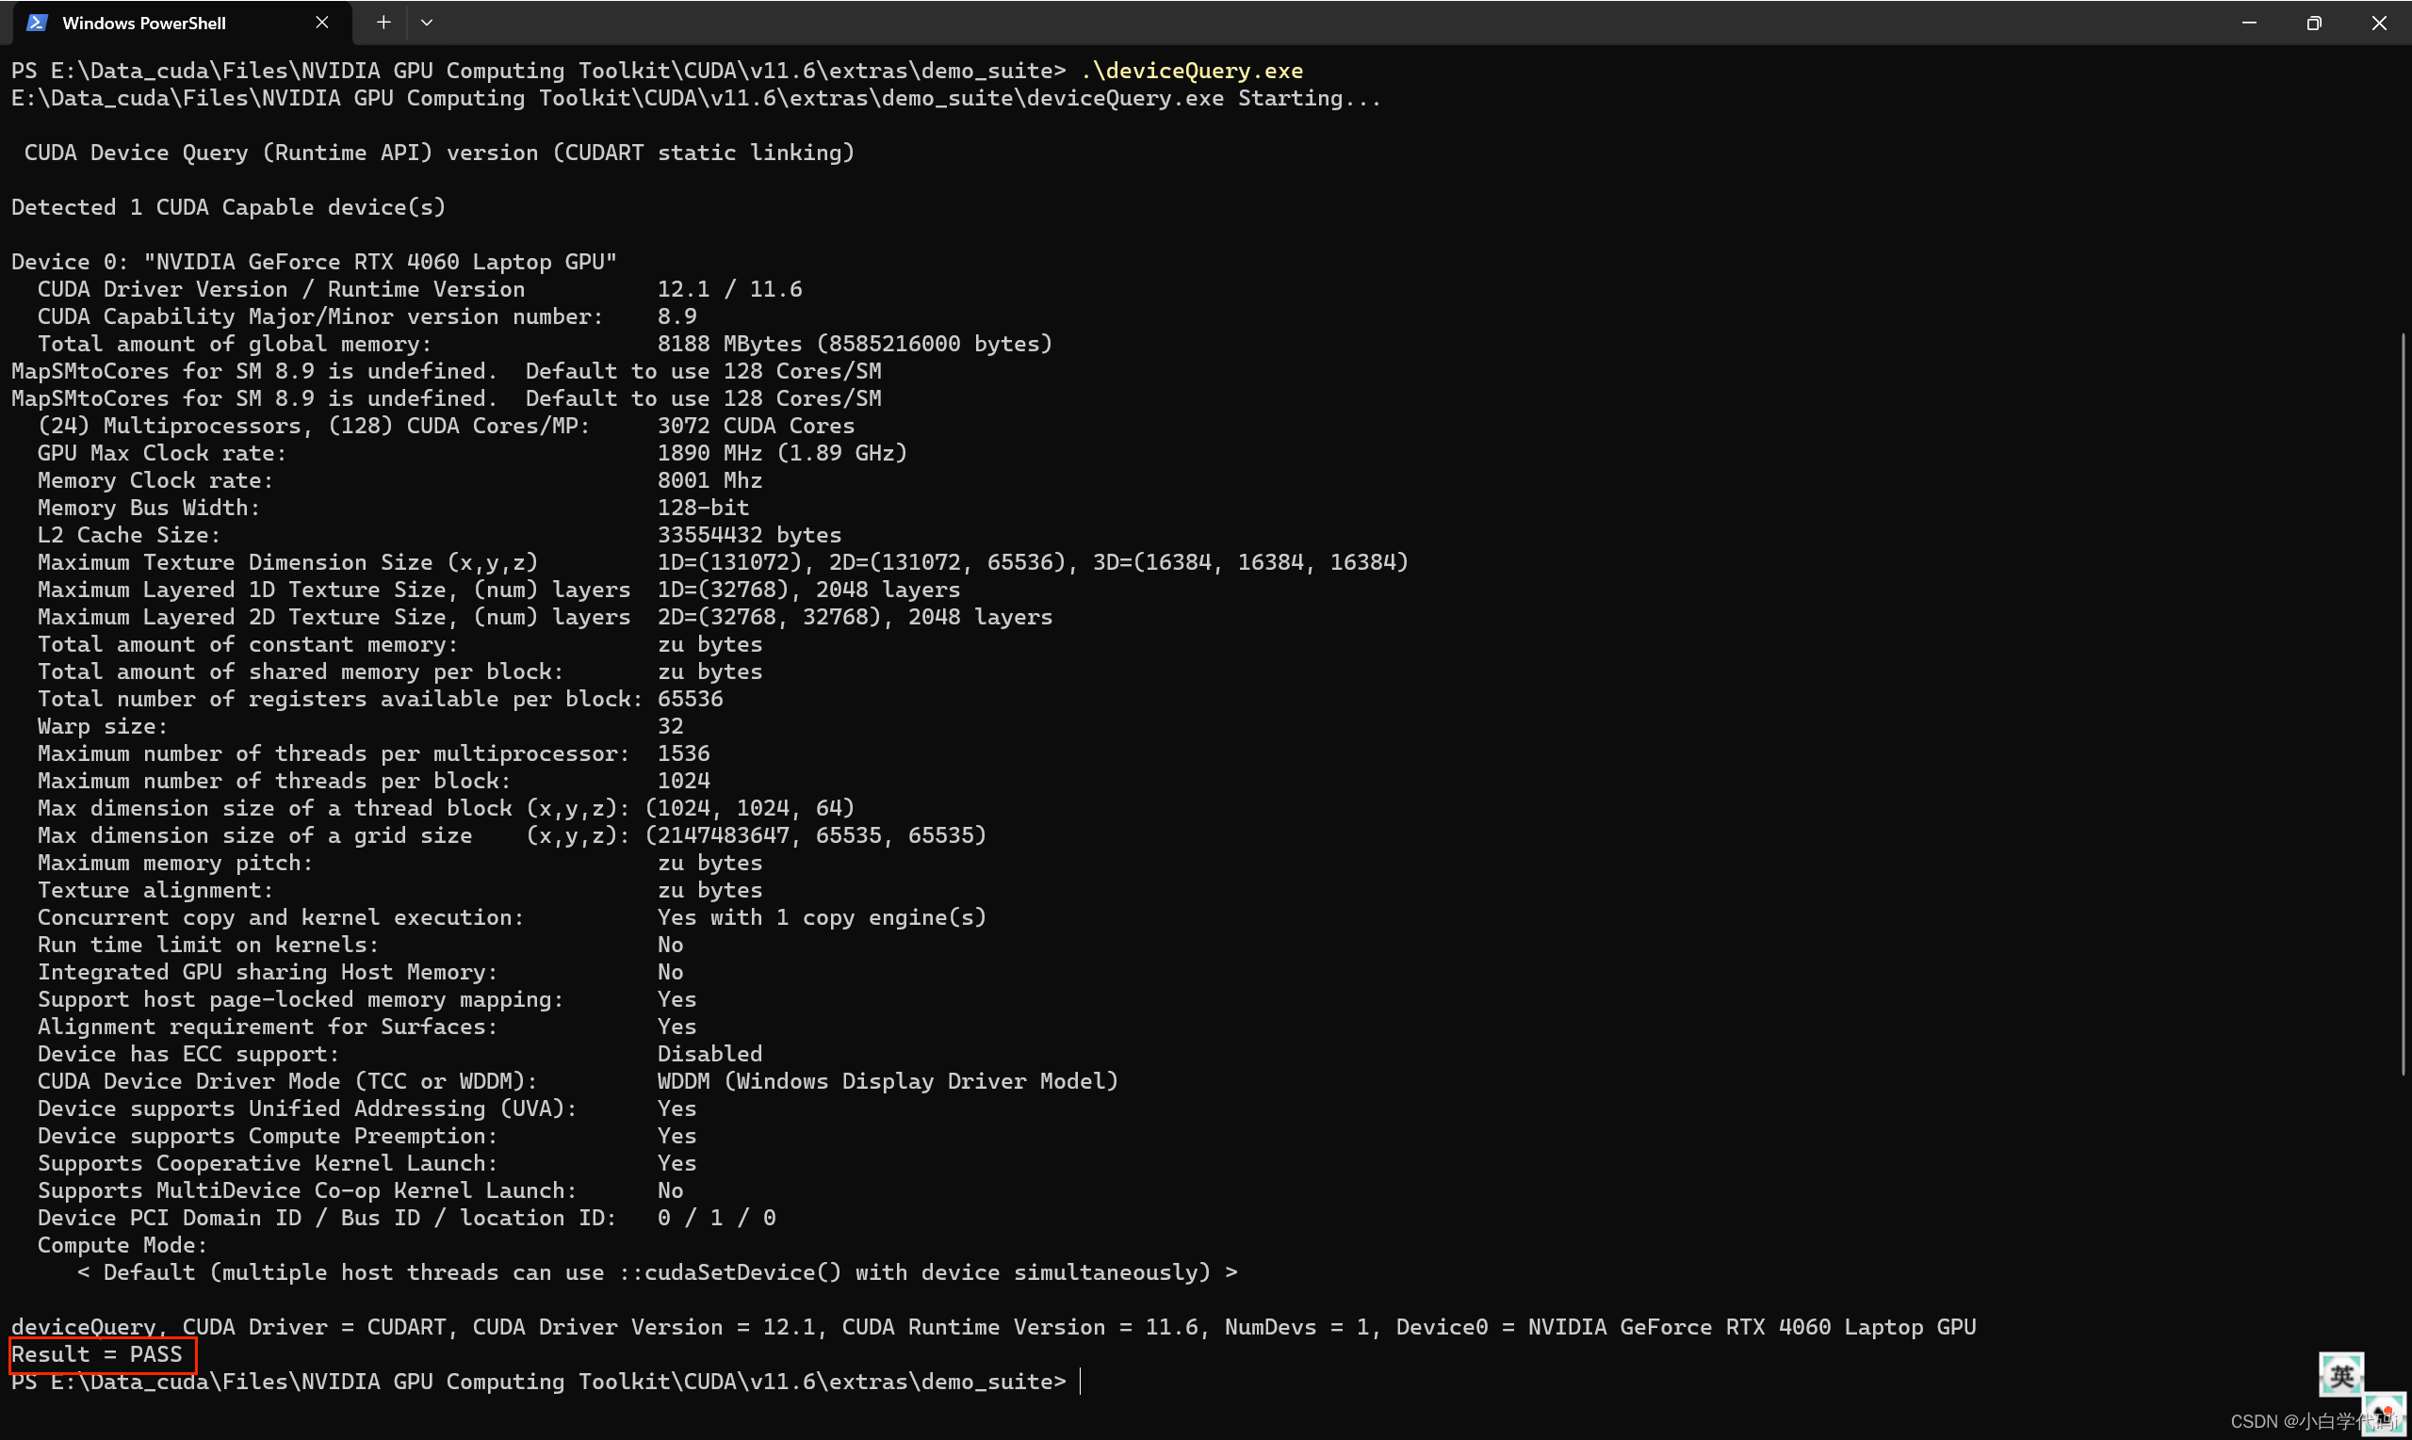Close the Windows PowerShell tab

click(x=322, y=23)
